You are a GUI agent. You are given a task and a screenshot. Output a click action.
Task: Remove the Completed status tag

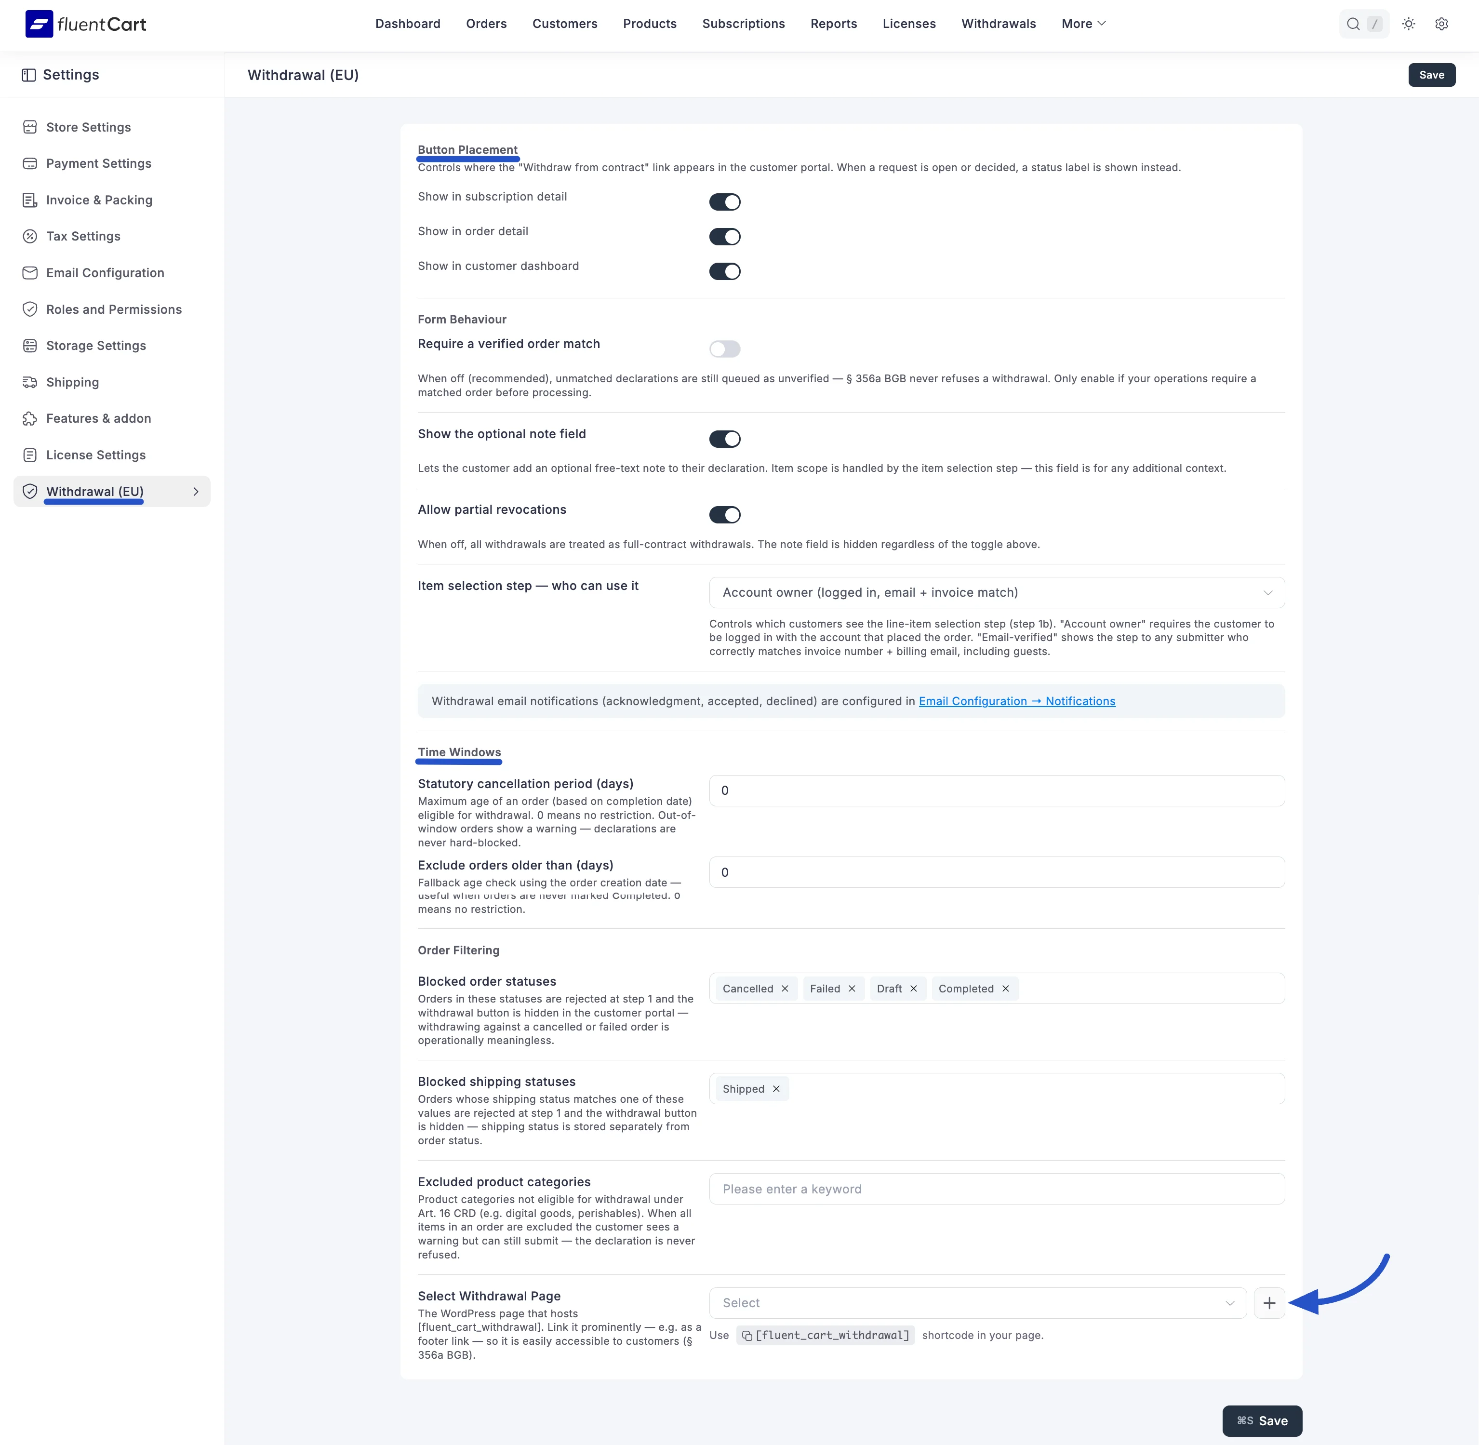click(x=1005, y=988)
